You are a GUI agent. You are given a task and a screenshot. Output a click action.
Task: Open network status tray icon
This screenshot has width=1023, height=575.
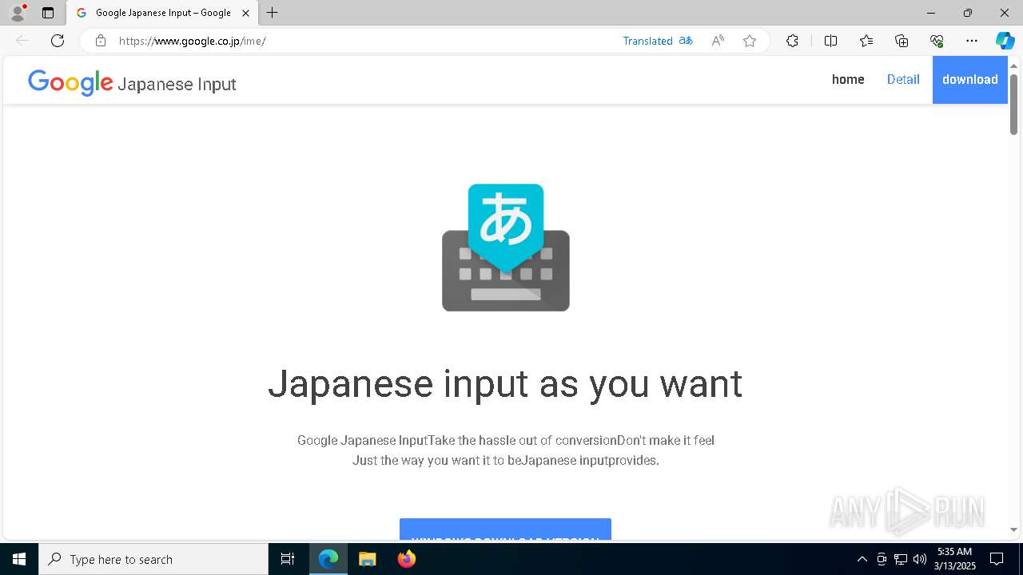[901, 559]
